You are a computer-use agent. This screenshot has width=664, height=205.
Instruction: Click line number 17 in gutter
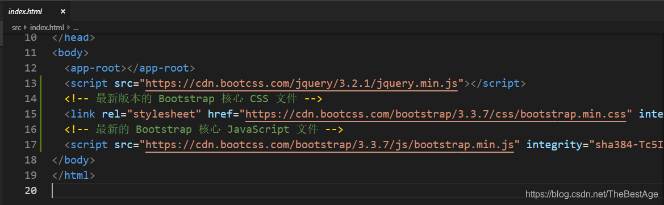pyautogui.click(x=31, y=144)
